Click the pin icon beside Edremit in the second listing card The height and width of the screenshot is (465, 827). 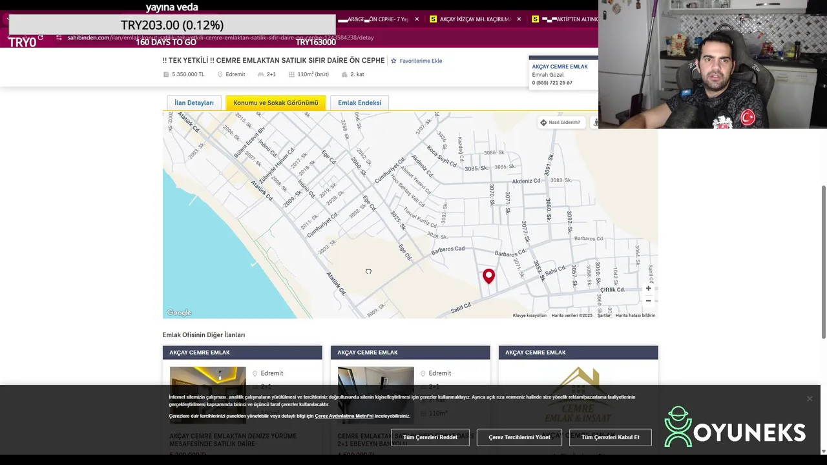tap(423, 373)
